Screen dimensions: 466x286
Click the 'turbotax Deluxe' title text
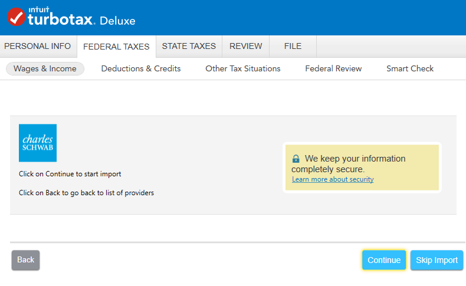pyautogui.click(x=81, y=19)
